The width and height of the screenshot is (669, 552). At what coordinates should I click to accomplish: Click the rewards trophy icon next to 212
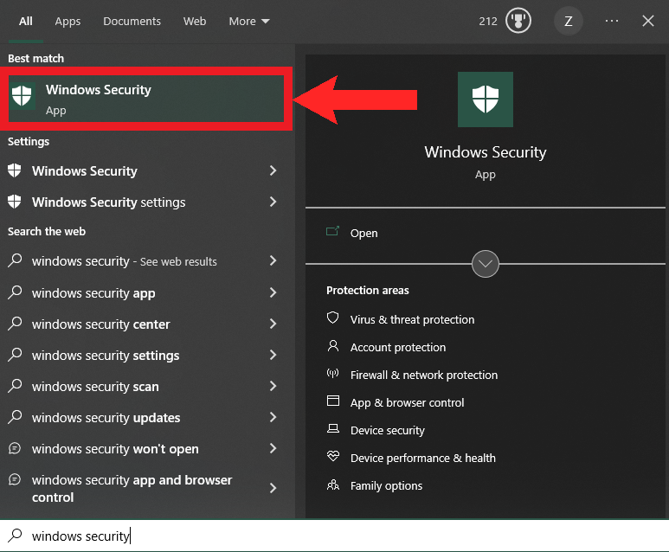click(519, 21)
